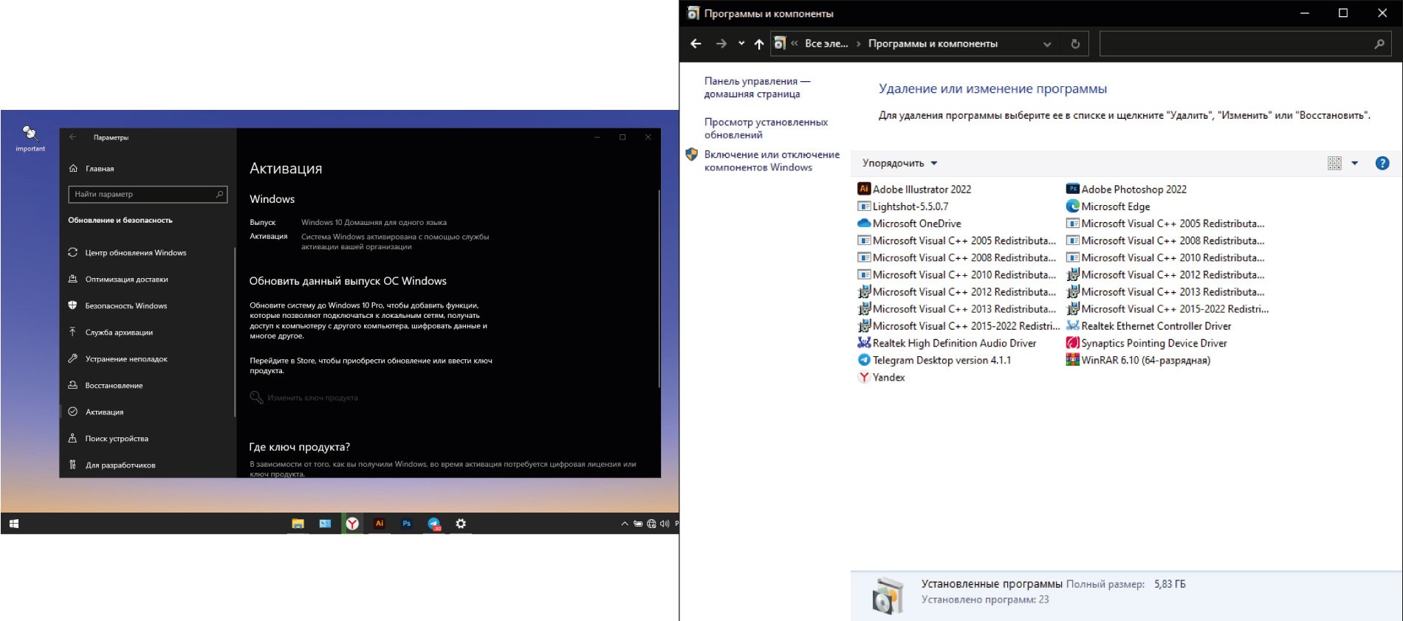Select Adobe Illustrator 2022 in program list
Image resolution: width=1403 pixels, height=621 pixels.
pyautogui.click(x=914, y=189)
